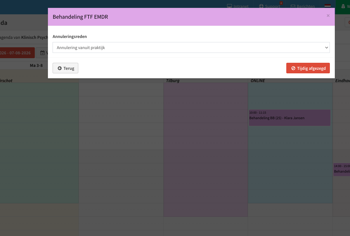Viewport: 350px width, 236px height.
Task: Open the Intranet menu item
Action: 238,6
